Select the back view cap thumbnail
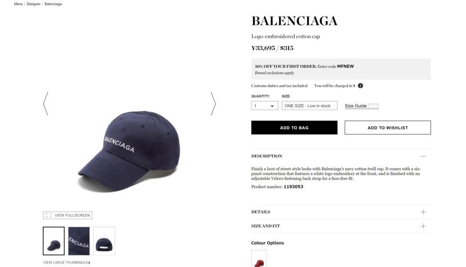This screenshot has width=466, height=267. pos(104,241)
